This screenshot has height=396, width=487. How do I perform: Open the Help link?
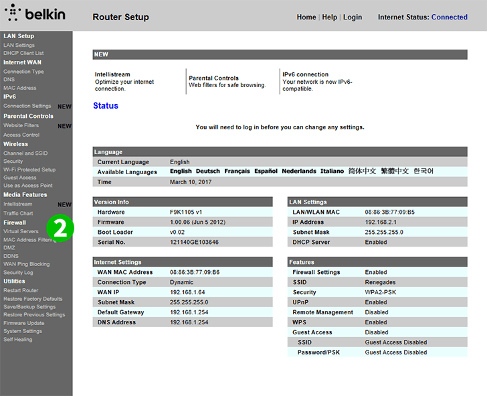[330, 17]
